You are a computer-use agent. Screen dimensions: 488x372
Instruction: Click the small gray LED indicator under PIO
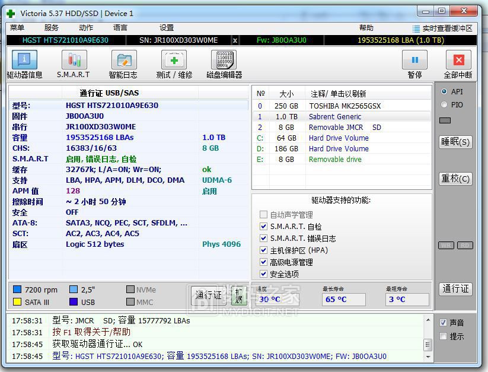(445, 120)
